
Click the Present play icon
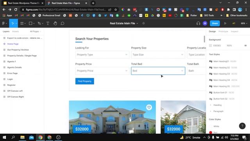[x=225, y=23]
